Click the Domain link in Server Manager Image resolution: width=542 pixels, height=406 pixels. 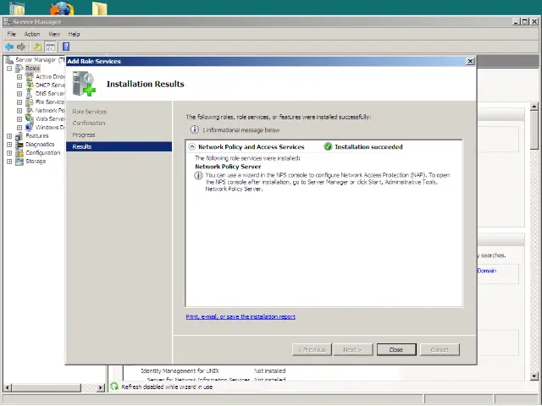coord(487,271)
